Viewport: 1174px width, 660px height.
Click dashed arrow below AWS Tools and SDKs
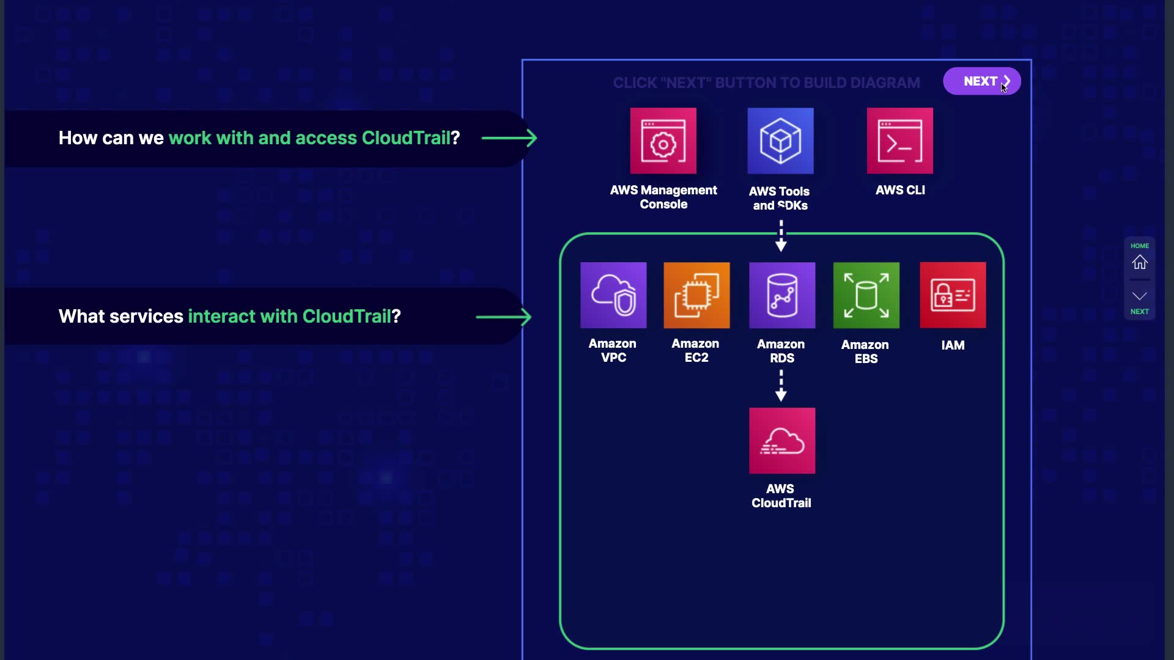[x=781, y=237]
